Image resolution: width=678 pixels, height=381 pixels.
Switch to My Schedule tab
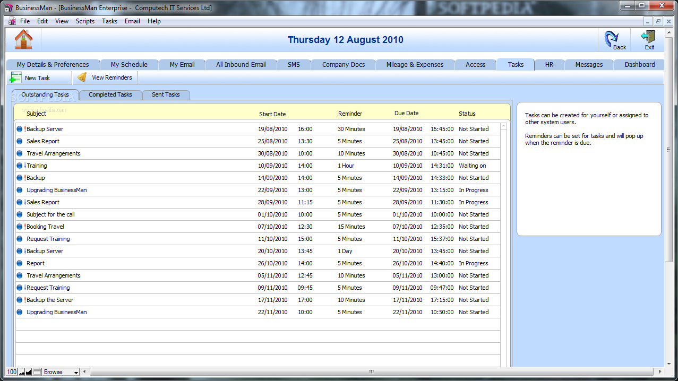(129, 64)
